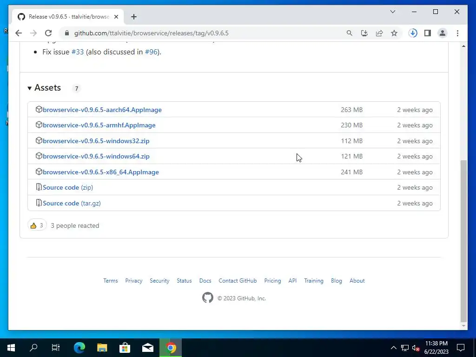The image size is (476, 357).
Task: Open Chrome downloads icon in toolbar
Action: coord(413,33)
